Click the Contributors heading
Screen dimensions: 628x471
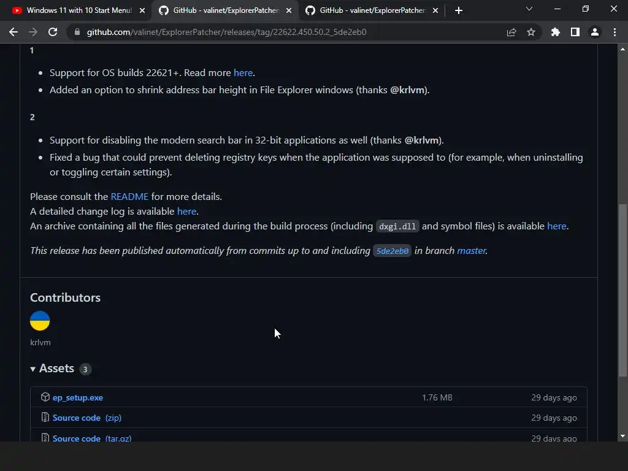65,297
